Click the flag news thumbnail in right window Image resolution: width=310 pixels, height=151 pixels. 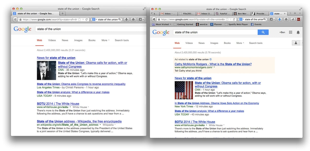coord(184,90)
